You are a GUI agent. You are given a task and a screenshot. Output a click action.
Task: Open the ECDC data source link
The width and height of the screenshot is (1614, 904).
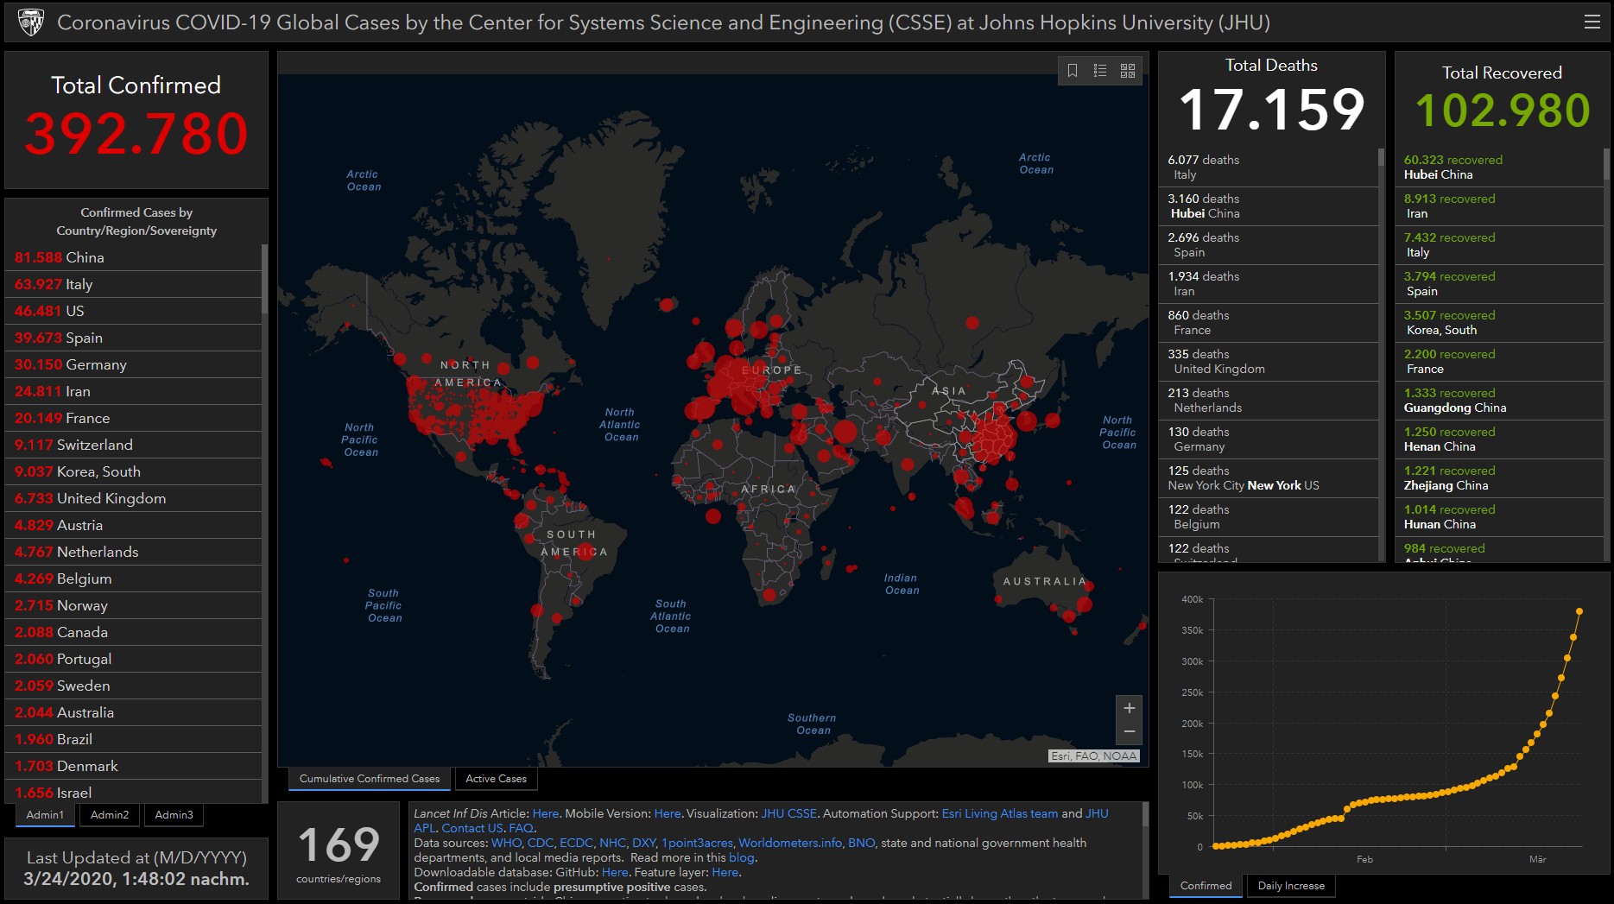click(x=576, y=843)
